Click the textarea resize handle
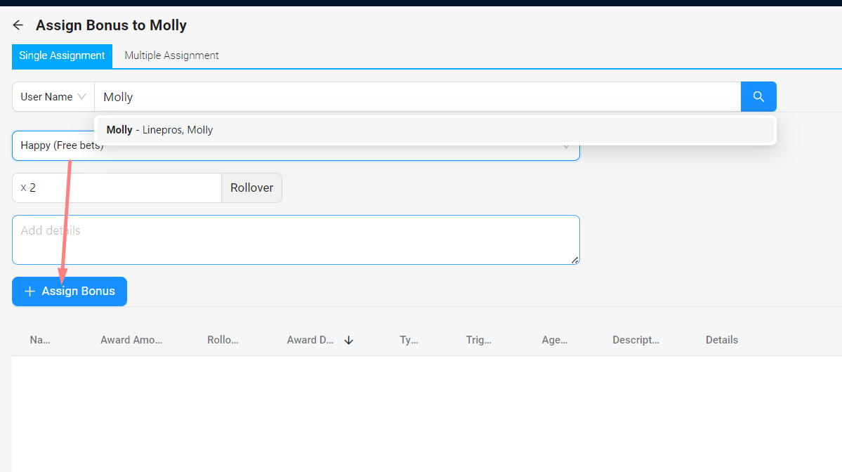This screenshot has width=842, height=472. 575,261
